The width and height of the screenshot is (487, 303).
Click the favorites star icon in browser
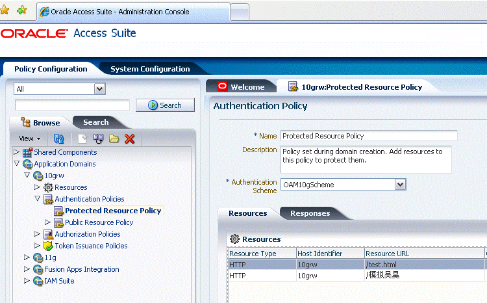[x=5, y=10]
